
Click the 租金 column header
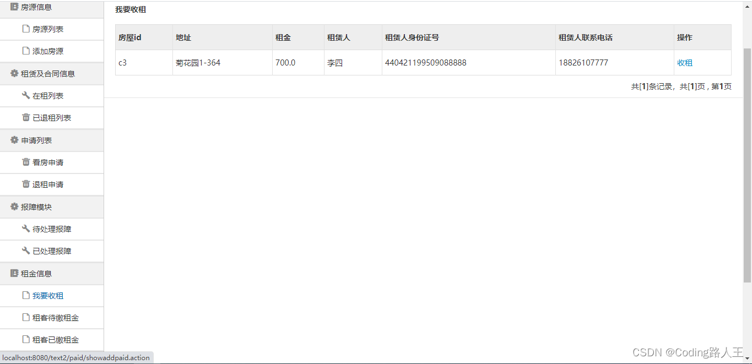tap(298, 37)
